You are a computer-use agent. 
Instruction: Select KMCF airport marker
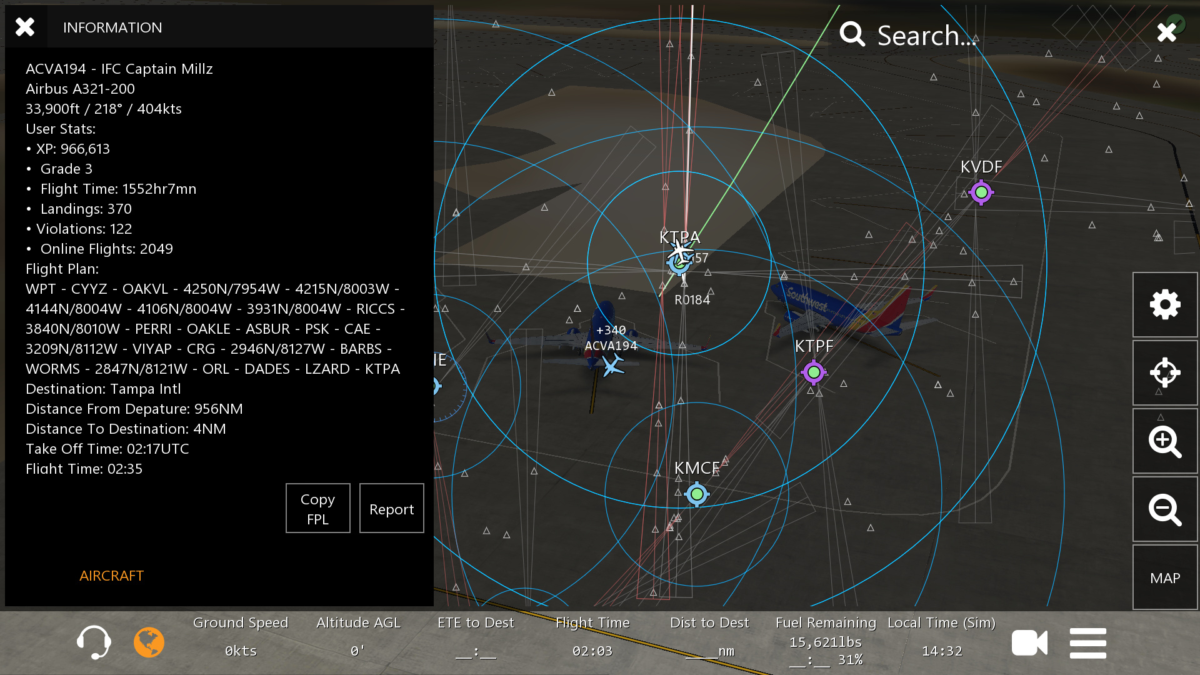click(x=697, y=494)
